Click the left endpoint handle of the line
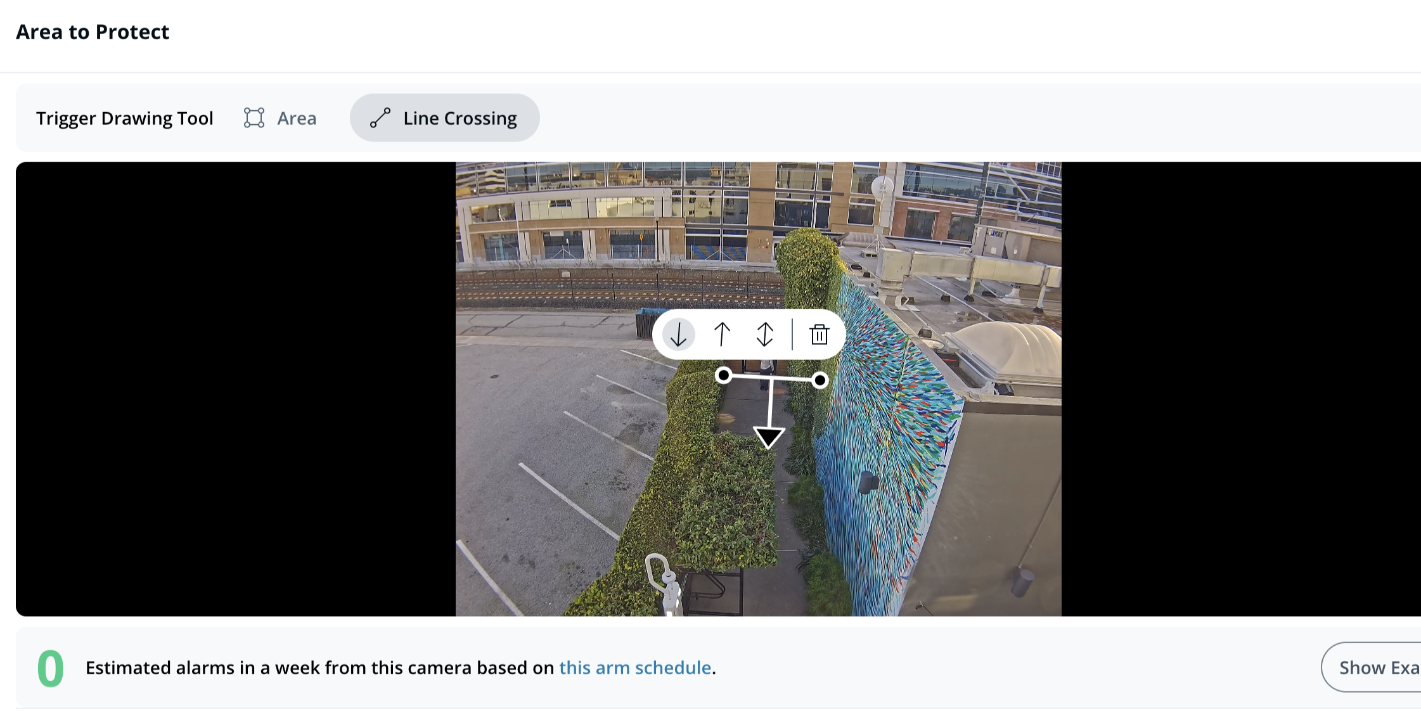 point(724,375)
